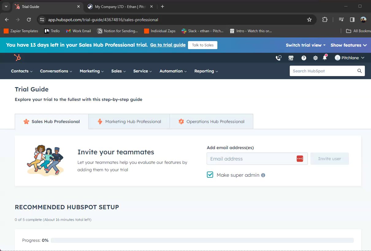
Task: Click the browser back arrow
Action: tap(7, 20)
